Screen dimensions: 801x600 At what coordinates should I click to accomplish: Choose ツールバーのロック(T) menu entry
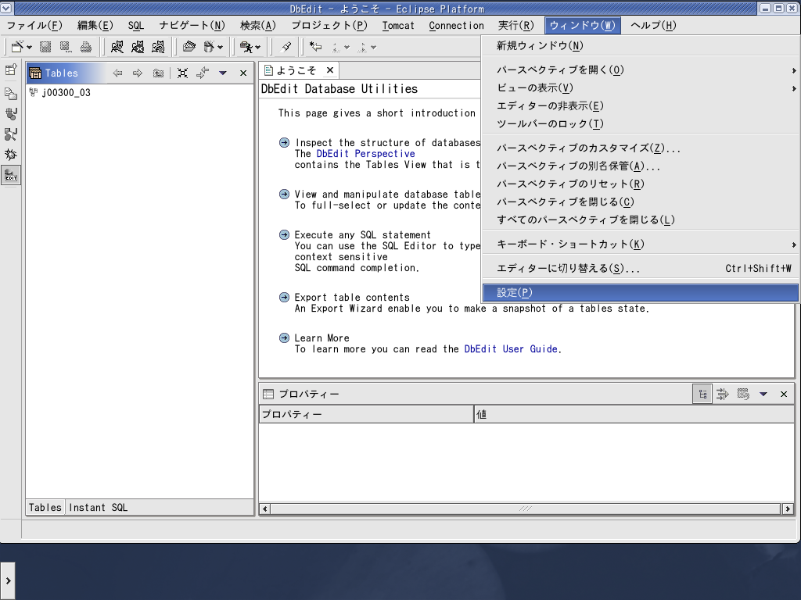click(x=640, y=123)
